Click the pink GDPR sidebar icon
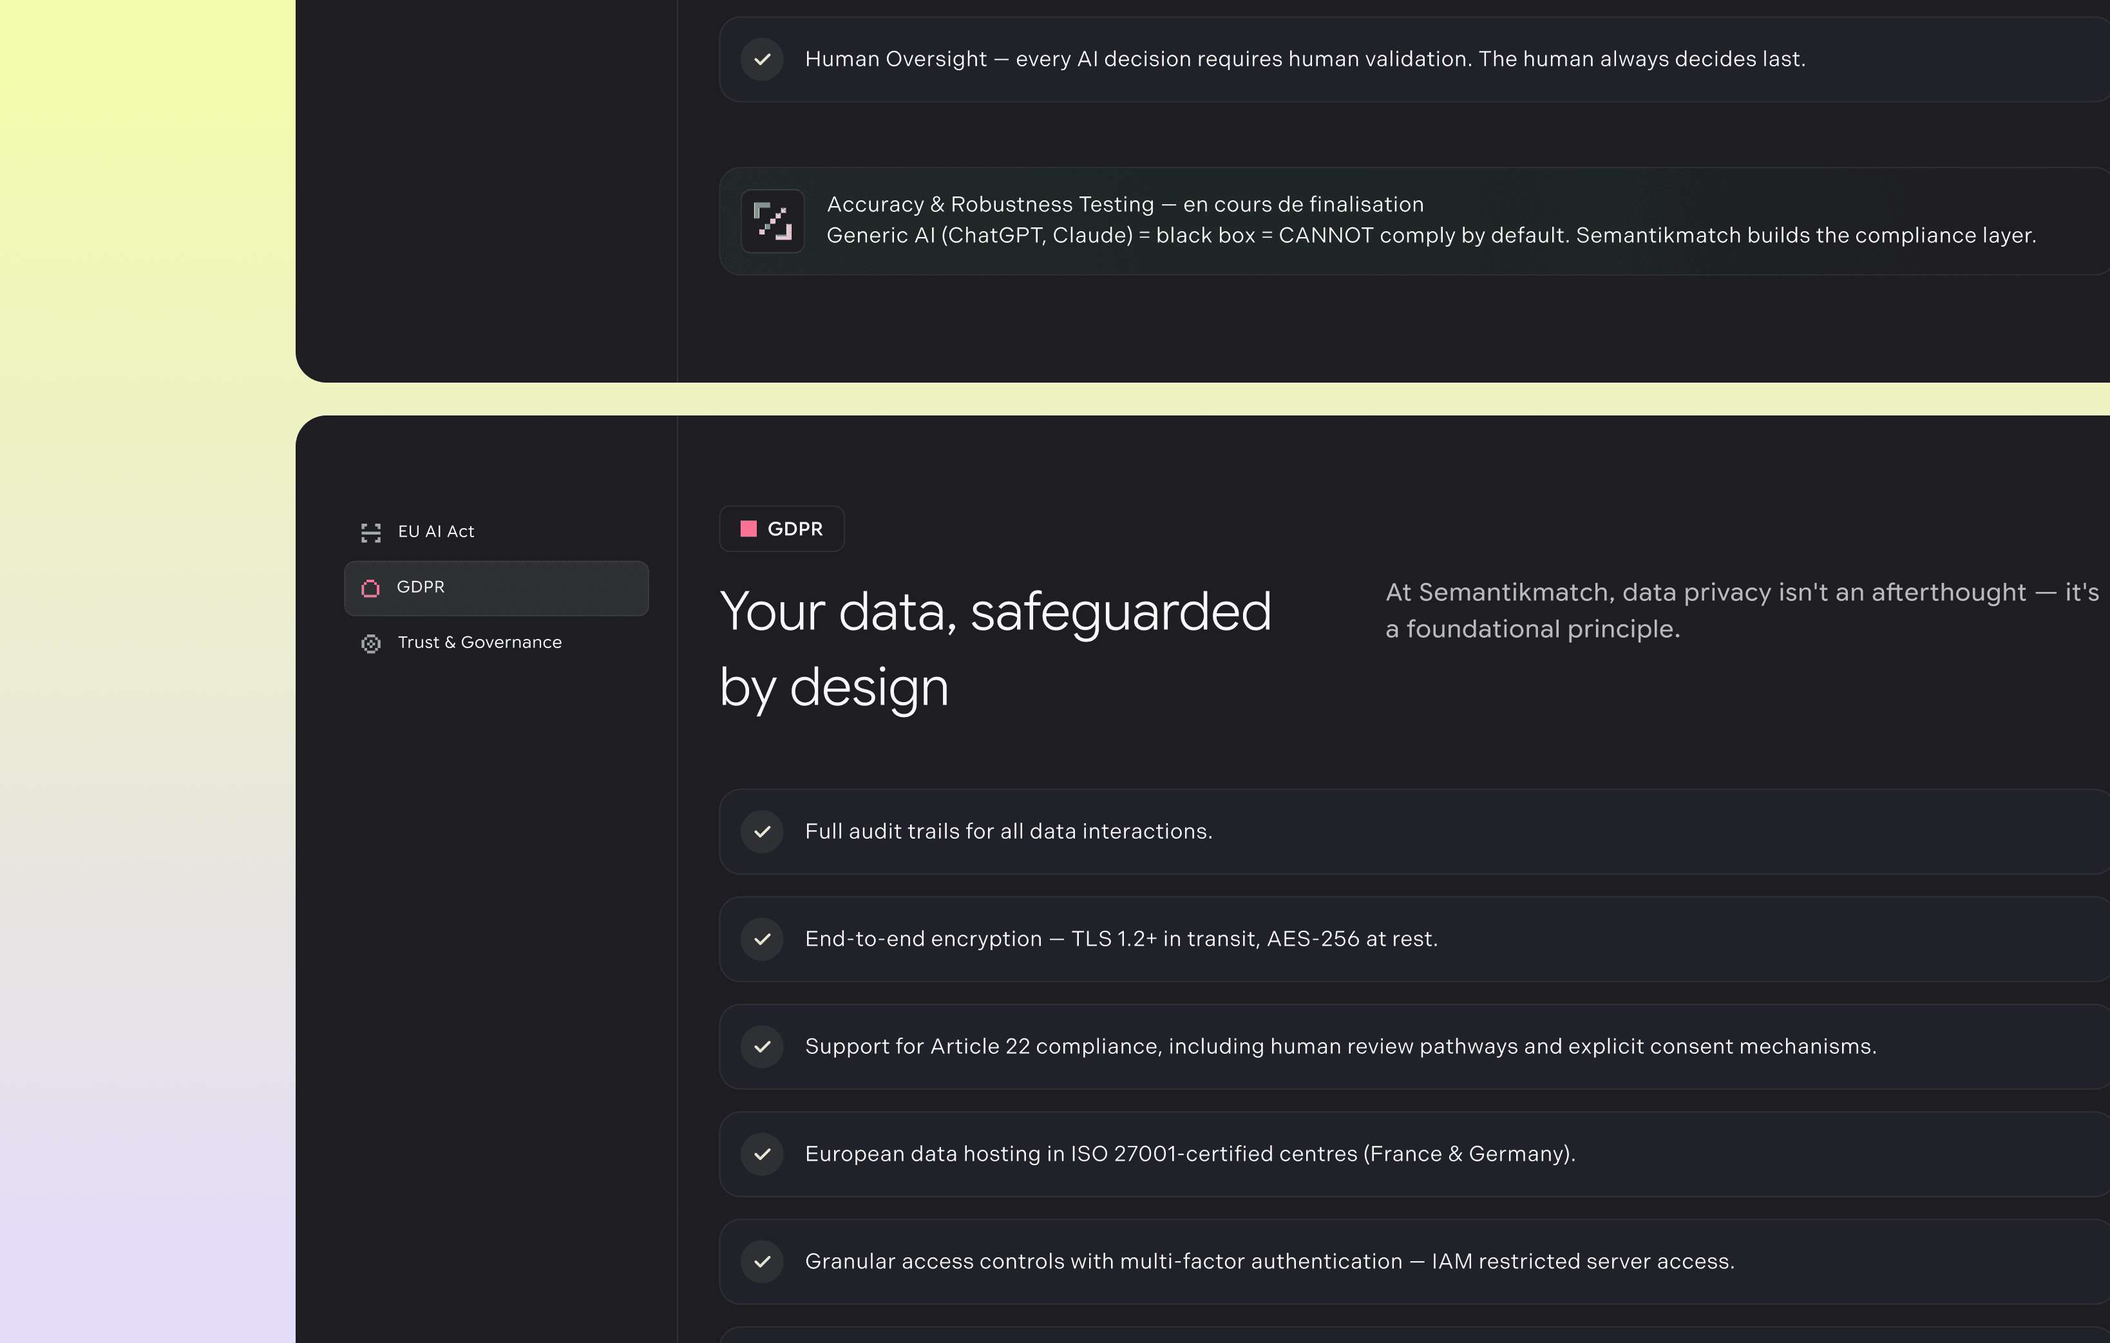 click(x=370, y=588)
